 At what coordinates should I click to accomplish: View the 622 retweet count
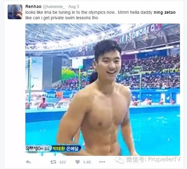pyautogui.click(x=63, y=162)
